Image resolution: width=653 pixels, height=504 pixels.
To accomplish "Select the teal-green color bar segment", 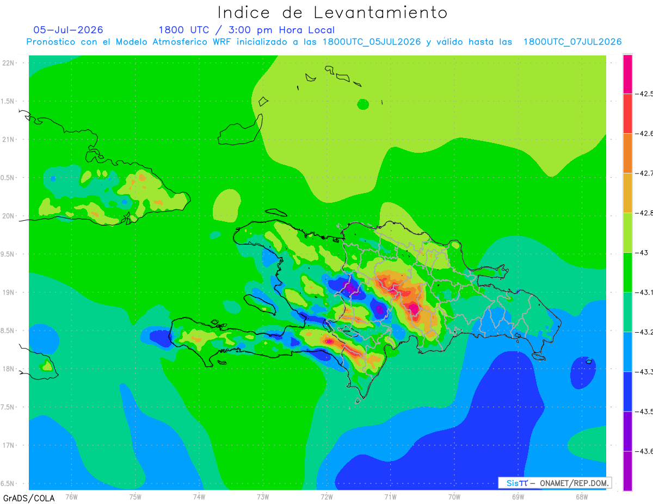I will 627,312.
